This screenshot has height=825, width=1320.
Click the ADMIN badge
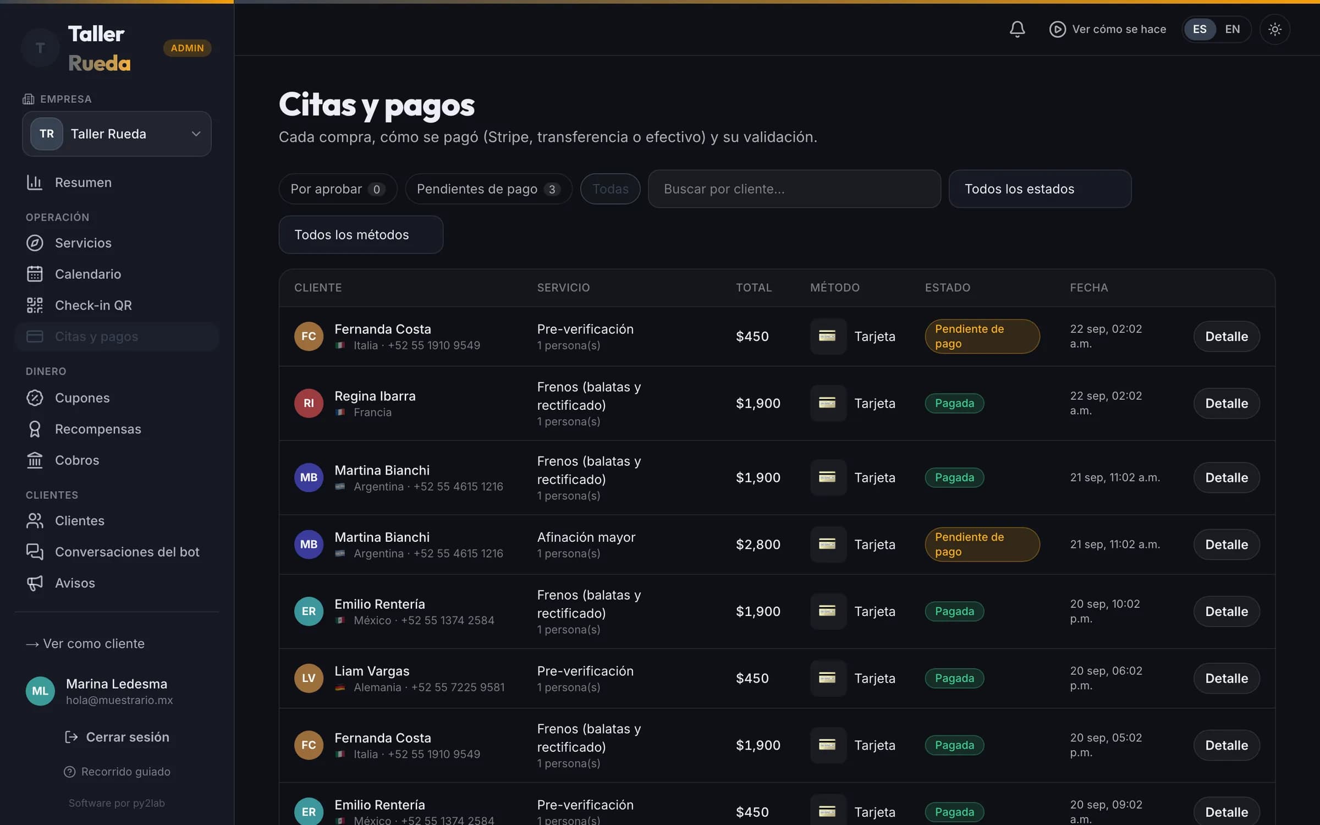tap(187, 48)
